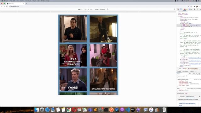The height and width of the screenshot is (113, 201).
Task: Open New CSS Grid debugging tools link
Action: (x=187, y=104)
